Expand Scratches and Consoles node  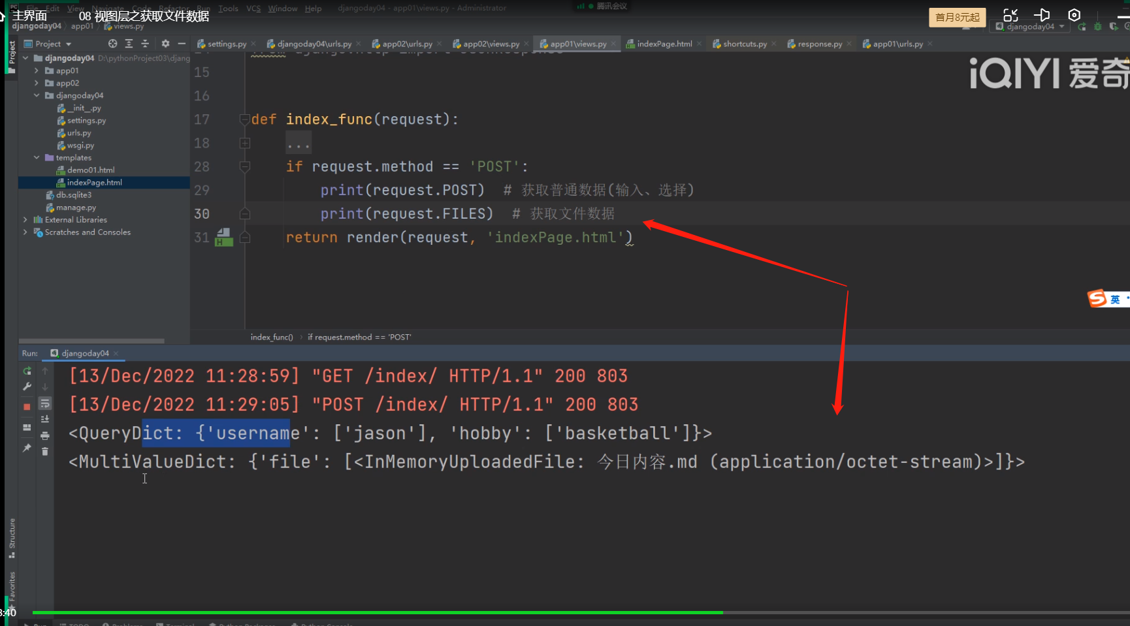pyautogui.click(x=25, y=232)
